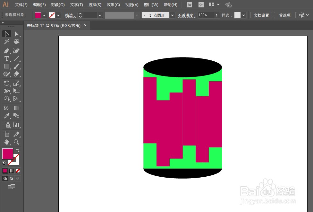Select the Zoom tool
The image size is (313, 212).
click(17, 142)
